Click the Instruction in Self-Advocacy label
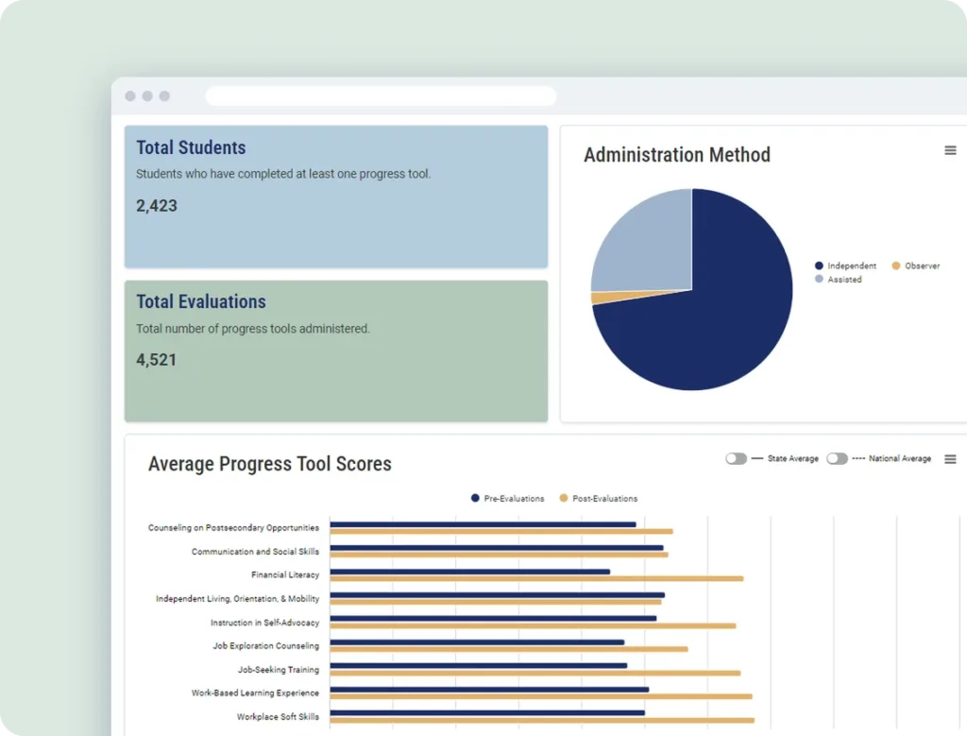Viewport: 967px width, 736px height. click(x=265, y=623)
